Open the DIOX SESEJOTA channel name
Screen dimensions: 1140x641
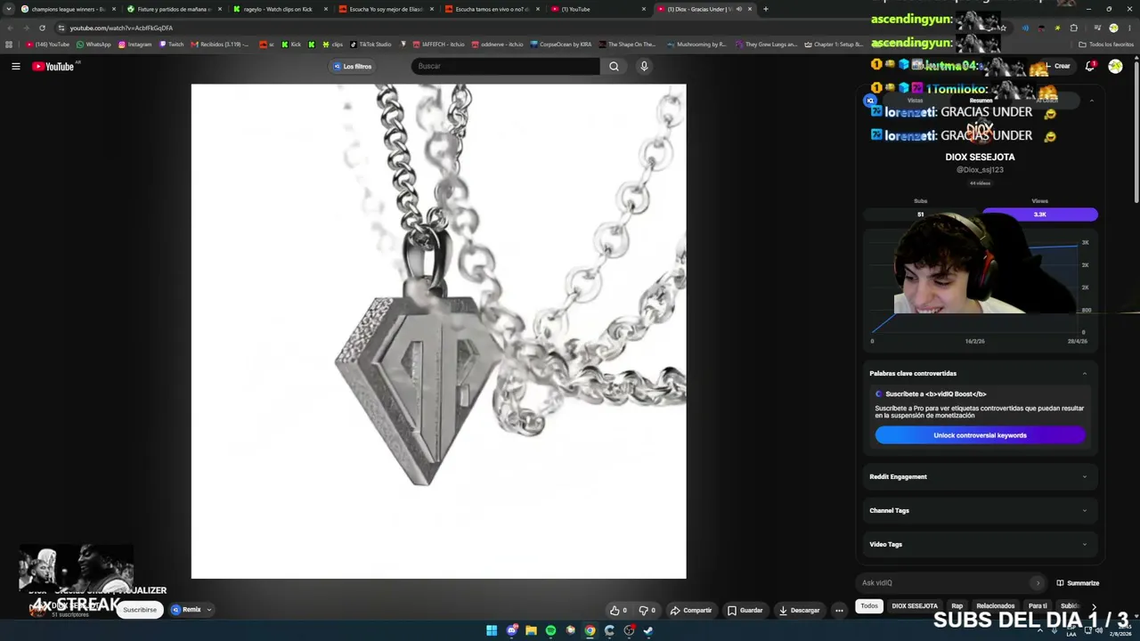[x=980, y=157]
